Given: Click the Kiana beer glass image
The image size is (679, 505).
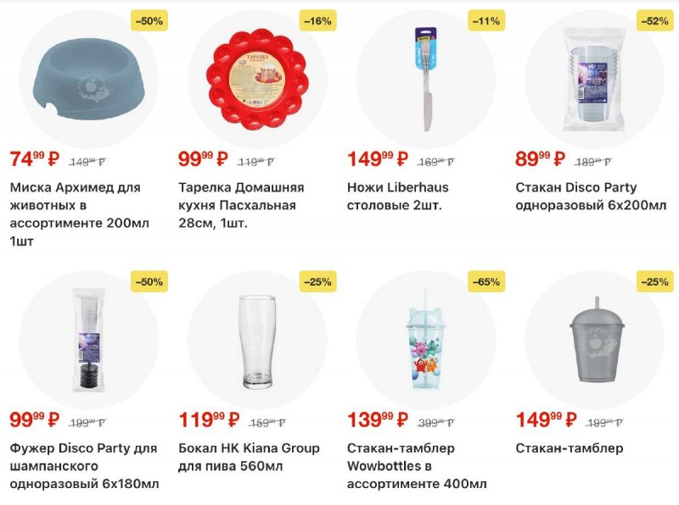Looking at the screenshot, I should click(256, 341).
